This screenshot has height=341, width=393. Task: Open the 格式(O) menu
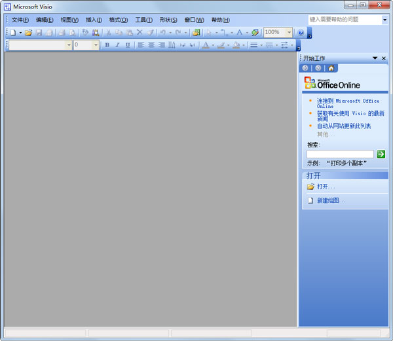pyautogui.click(x=119, y=20)
